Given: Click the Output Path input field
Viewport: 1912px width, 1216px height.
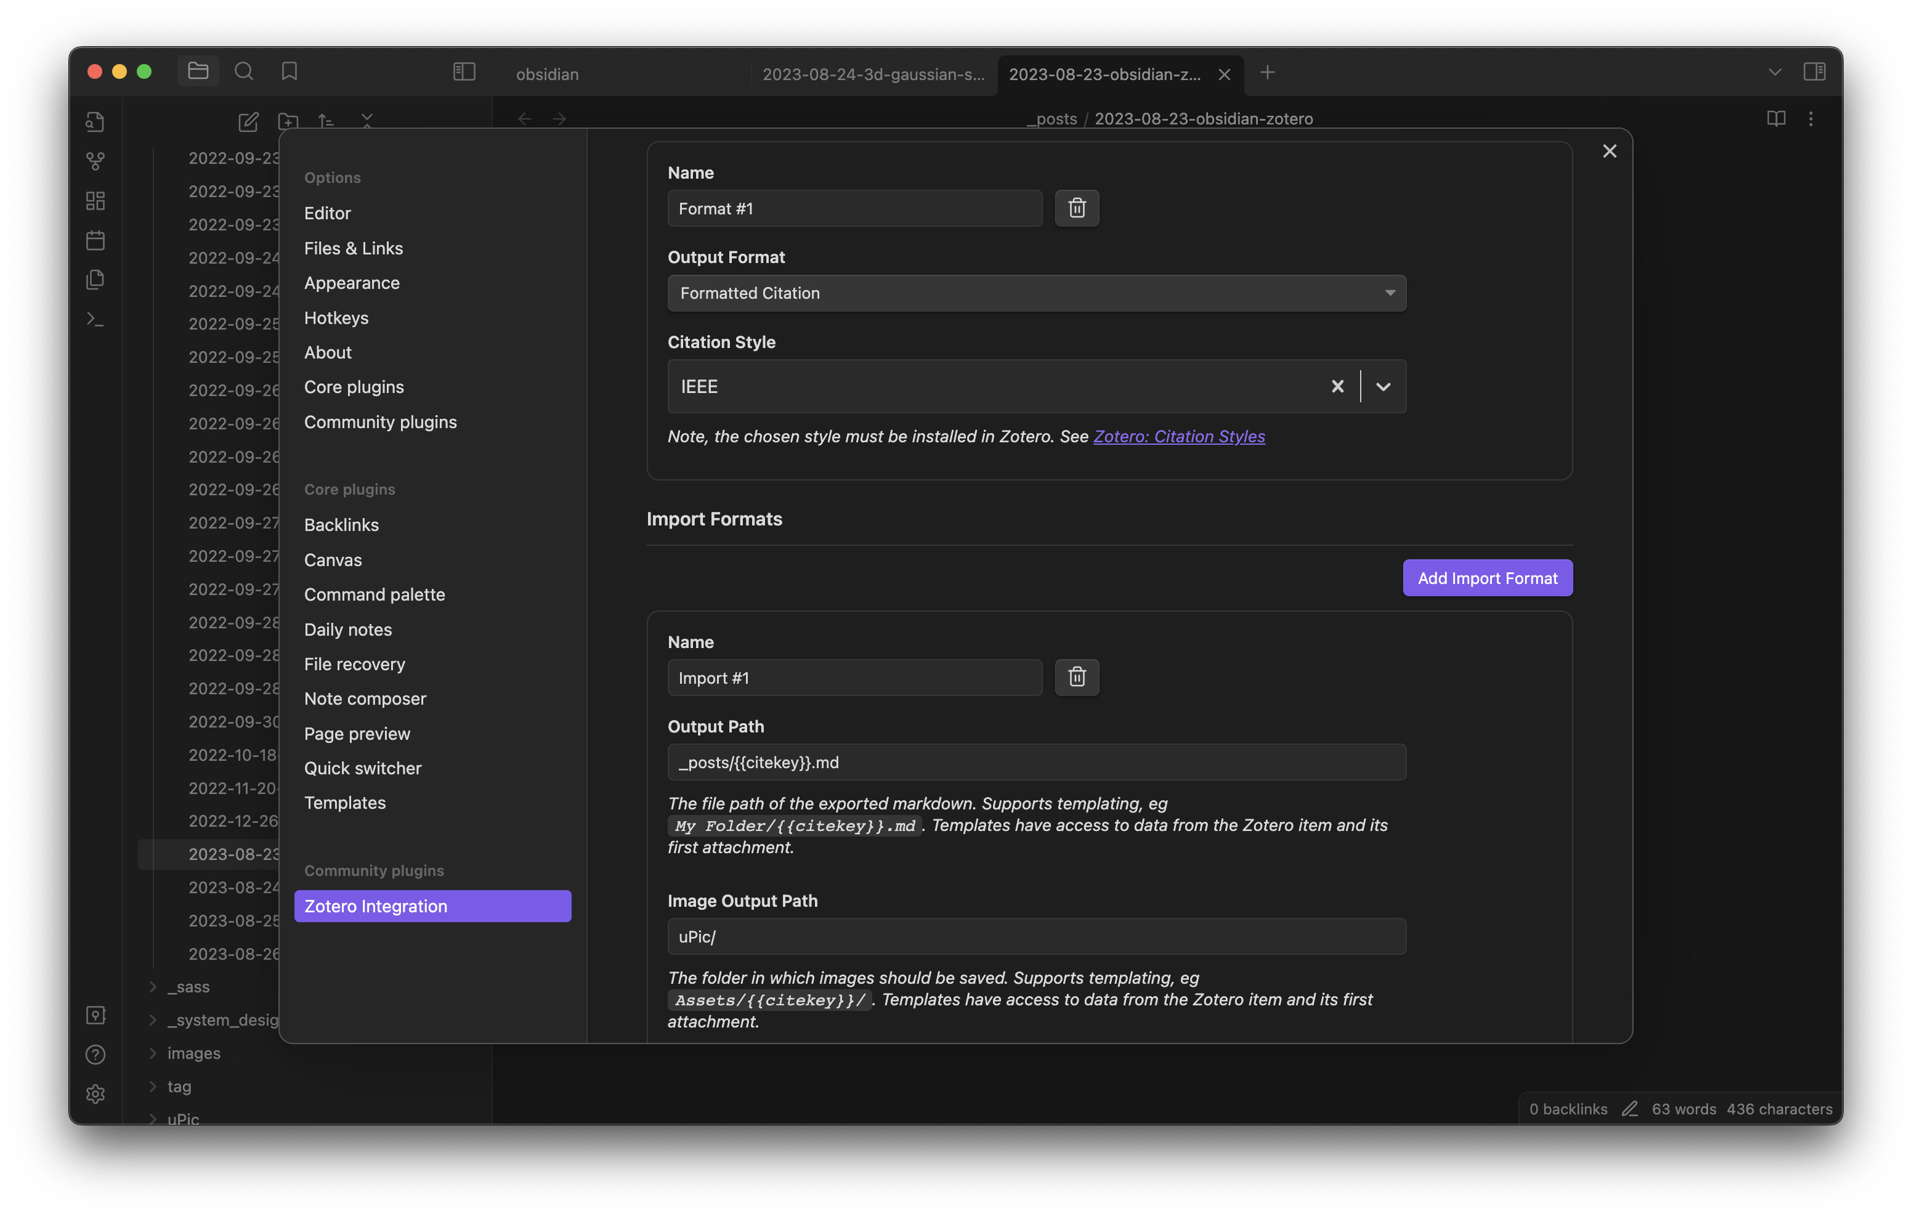Looking at the screenshot, I should click(1036, 763).
